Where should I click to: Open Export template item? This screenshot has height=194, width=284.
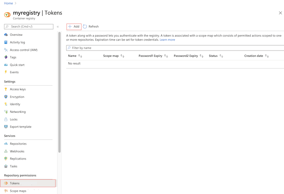21,127
